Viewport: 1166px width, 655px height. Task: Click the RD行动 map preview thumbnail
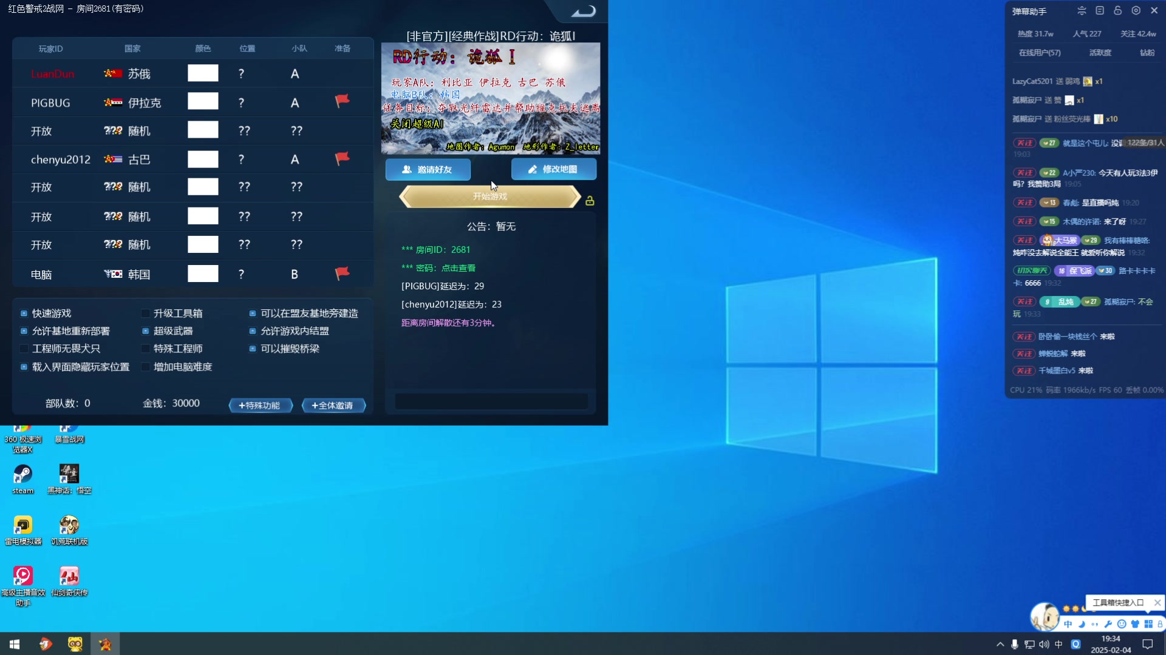click(x=491, y=98)
